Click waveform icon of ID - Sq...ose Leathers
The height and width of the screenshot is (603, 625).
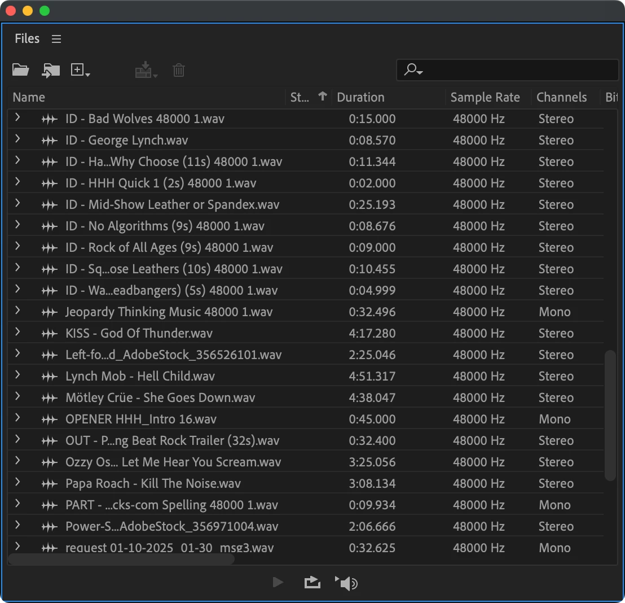pyautogui.click(x=50, y=269)
